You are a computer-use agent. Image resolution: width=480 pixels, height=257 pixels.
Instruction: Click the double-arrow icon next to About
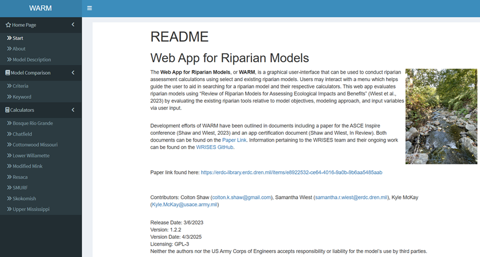(9, 49)
